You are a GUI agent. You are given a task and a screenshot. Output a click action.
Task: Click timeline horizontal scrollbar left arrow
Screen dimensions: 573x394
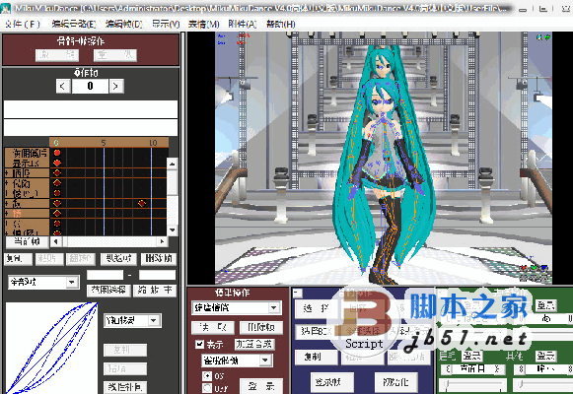(56, 241)
